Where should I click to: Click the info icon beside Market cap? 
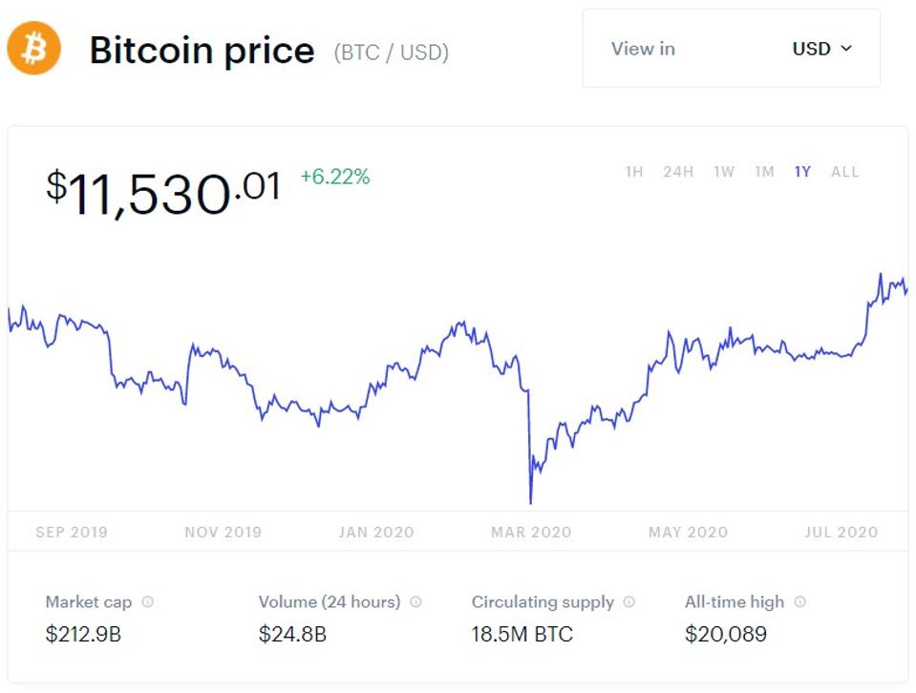(x=147, y=602)
